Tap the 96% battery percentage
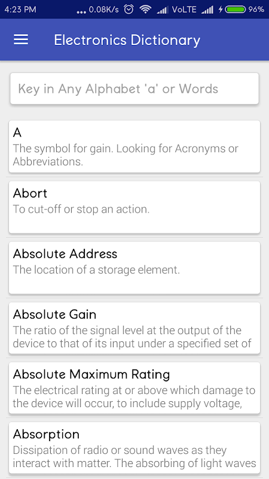The height and width of the screenshot is (479, 269). (x=256, y=10)
